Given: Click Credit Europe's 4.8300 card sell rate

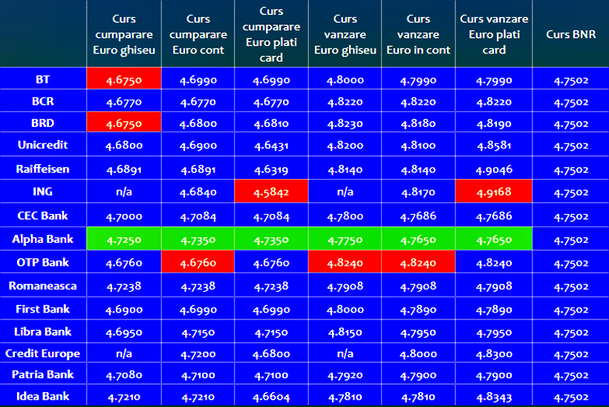Looking at the screenshot, I should [x=494, y=354].
